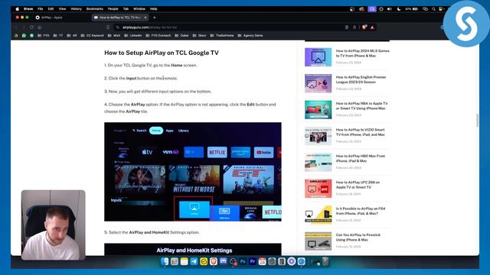Click the Brave Shields lion icon
The image size is (490, 275).
click(364, 27)
